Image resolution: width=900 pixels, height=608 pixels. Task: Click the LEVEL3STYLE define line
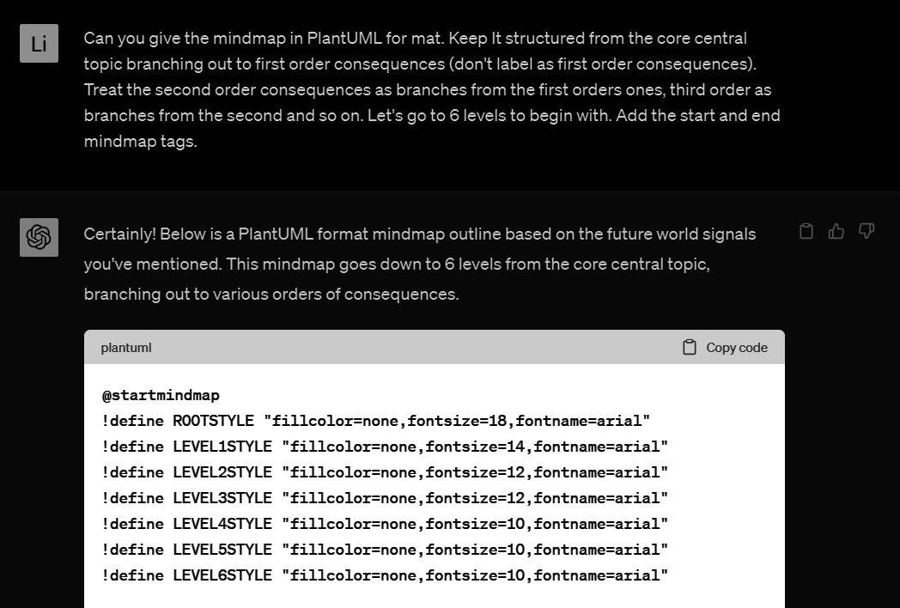coord(384,499)
